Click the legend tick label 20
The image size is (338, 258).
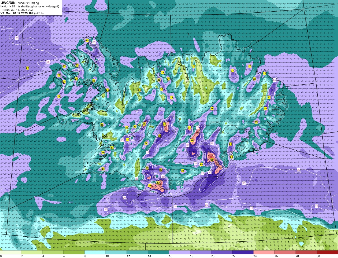pos(213,256)
